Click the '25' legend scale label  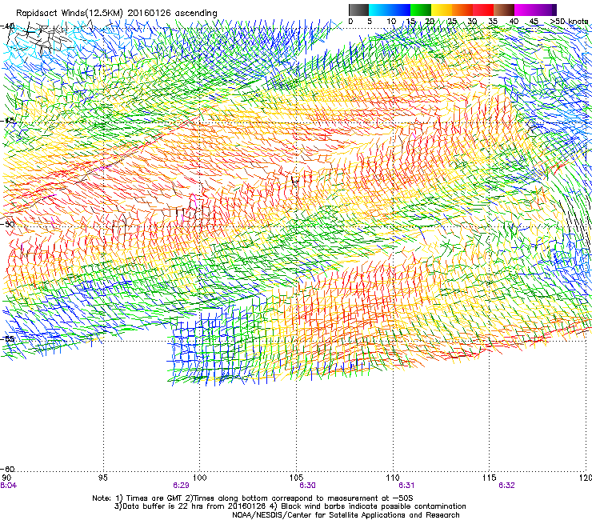[451, 22]
